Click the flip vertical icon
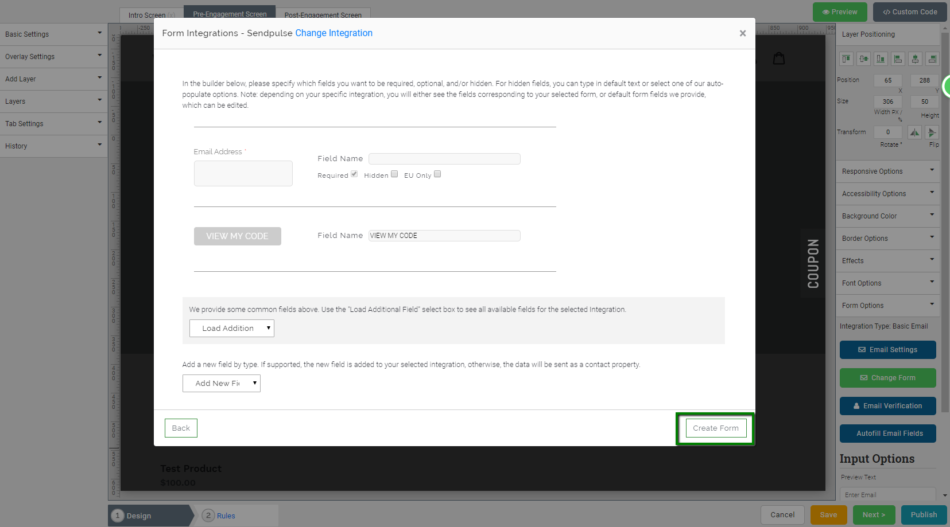The width and height of the screenshot is (950, 527). pos(932,132)
